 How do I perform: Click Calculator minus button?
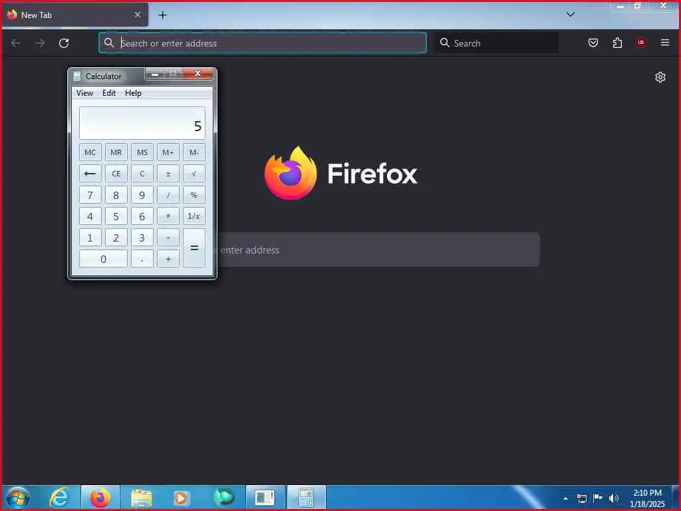click(x=168, y=238)
